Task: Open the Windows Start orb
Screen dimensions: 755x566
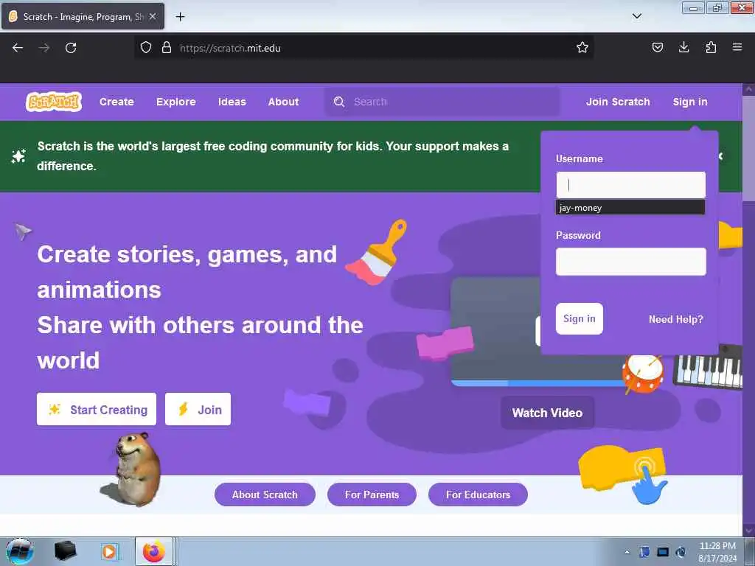Action: point(19,551)
